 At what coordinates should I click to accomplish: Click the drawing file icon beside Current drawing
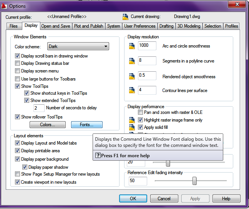125,16
